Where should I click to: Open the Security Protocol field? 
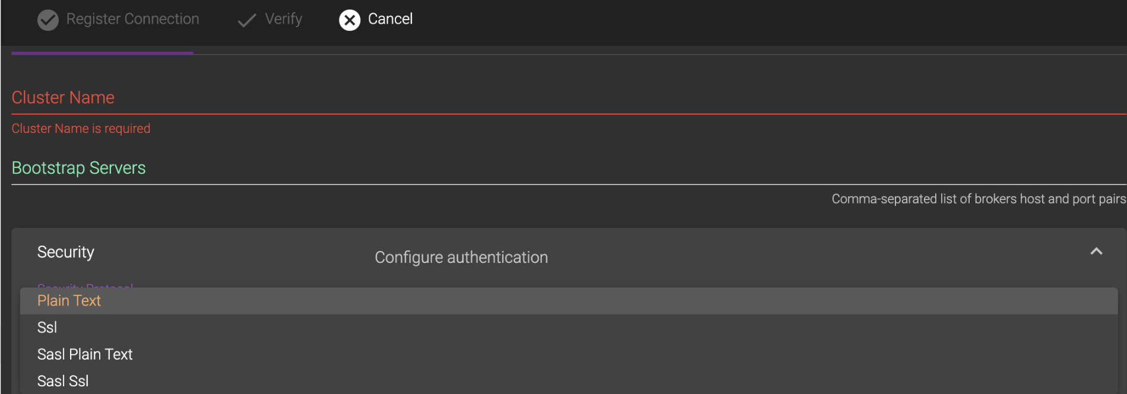pos(85,289)
